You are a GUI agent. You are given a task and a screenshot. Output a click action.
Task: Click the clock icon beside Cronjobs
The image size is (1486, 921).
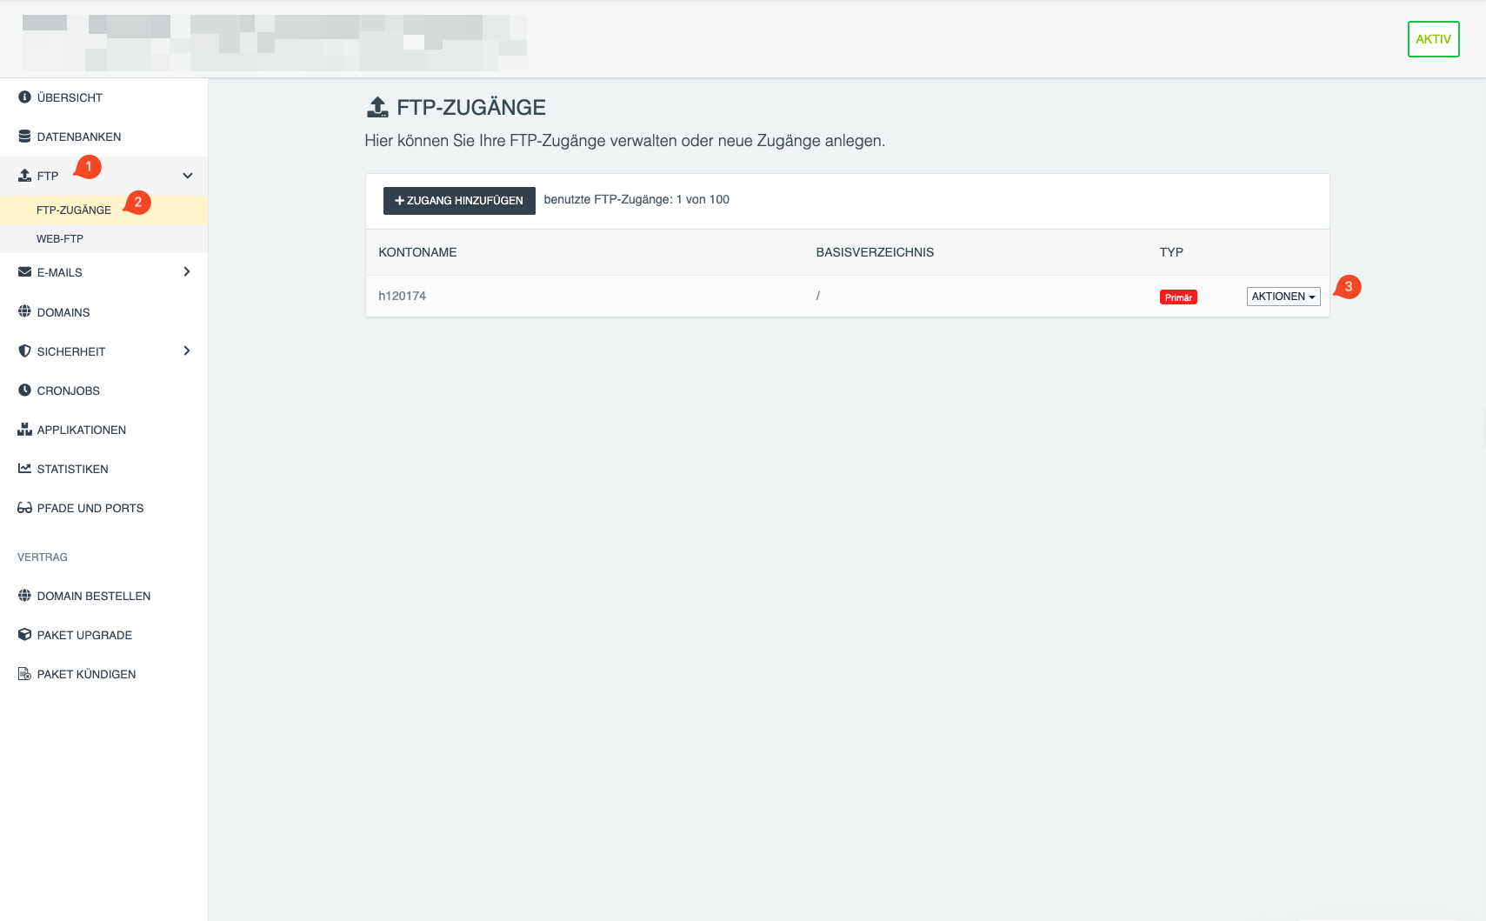point(24,390)
